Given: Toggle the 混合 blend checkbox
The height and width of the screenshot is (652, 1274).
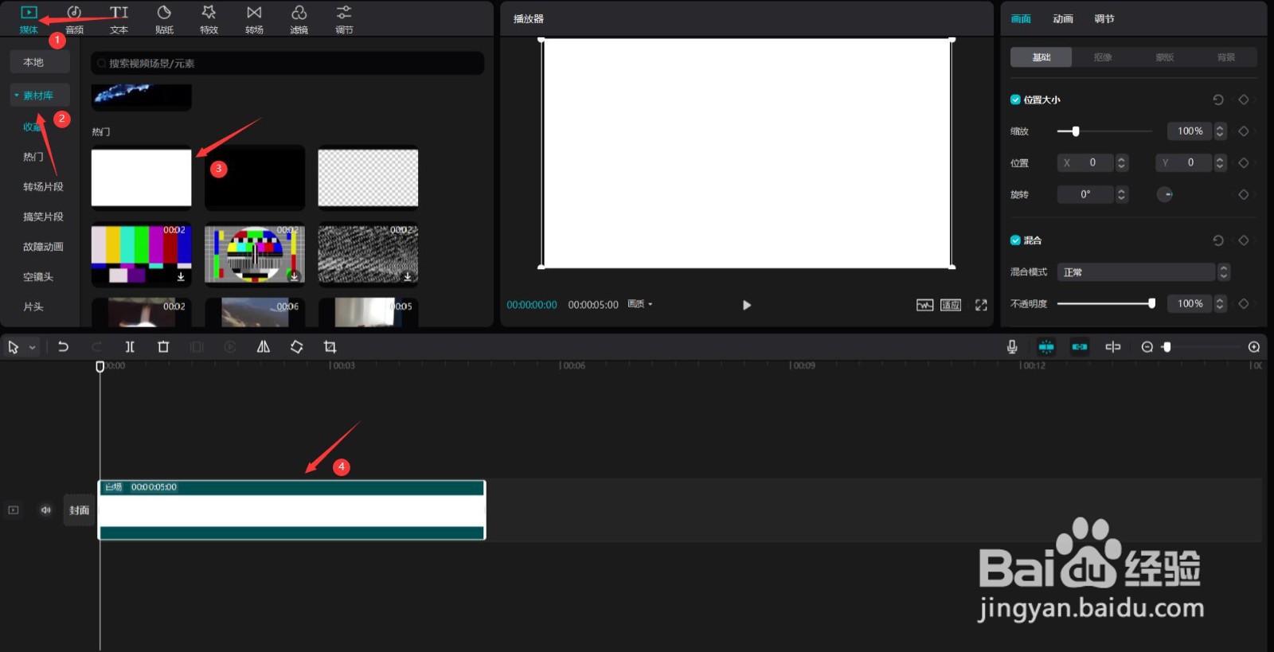Looking at the screenshot, I should (x=1015, y=240).
